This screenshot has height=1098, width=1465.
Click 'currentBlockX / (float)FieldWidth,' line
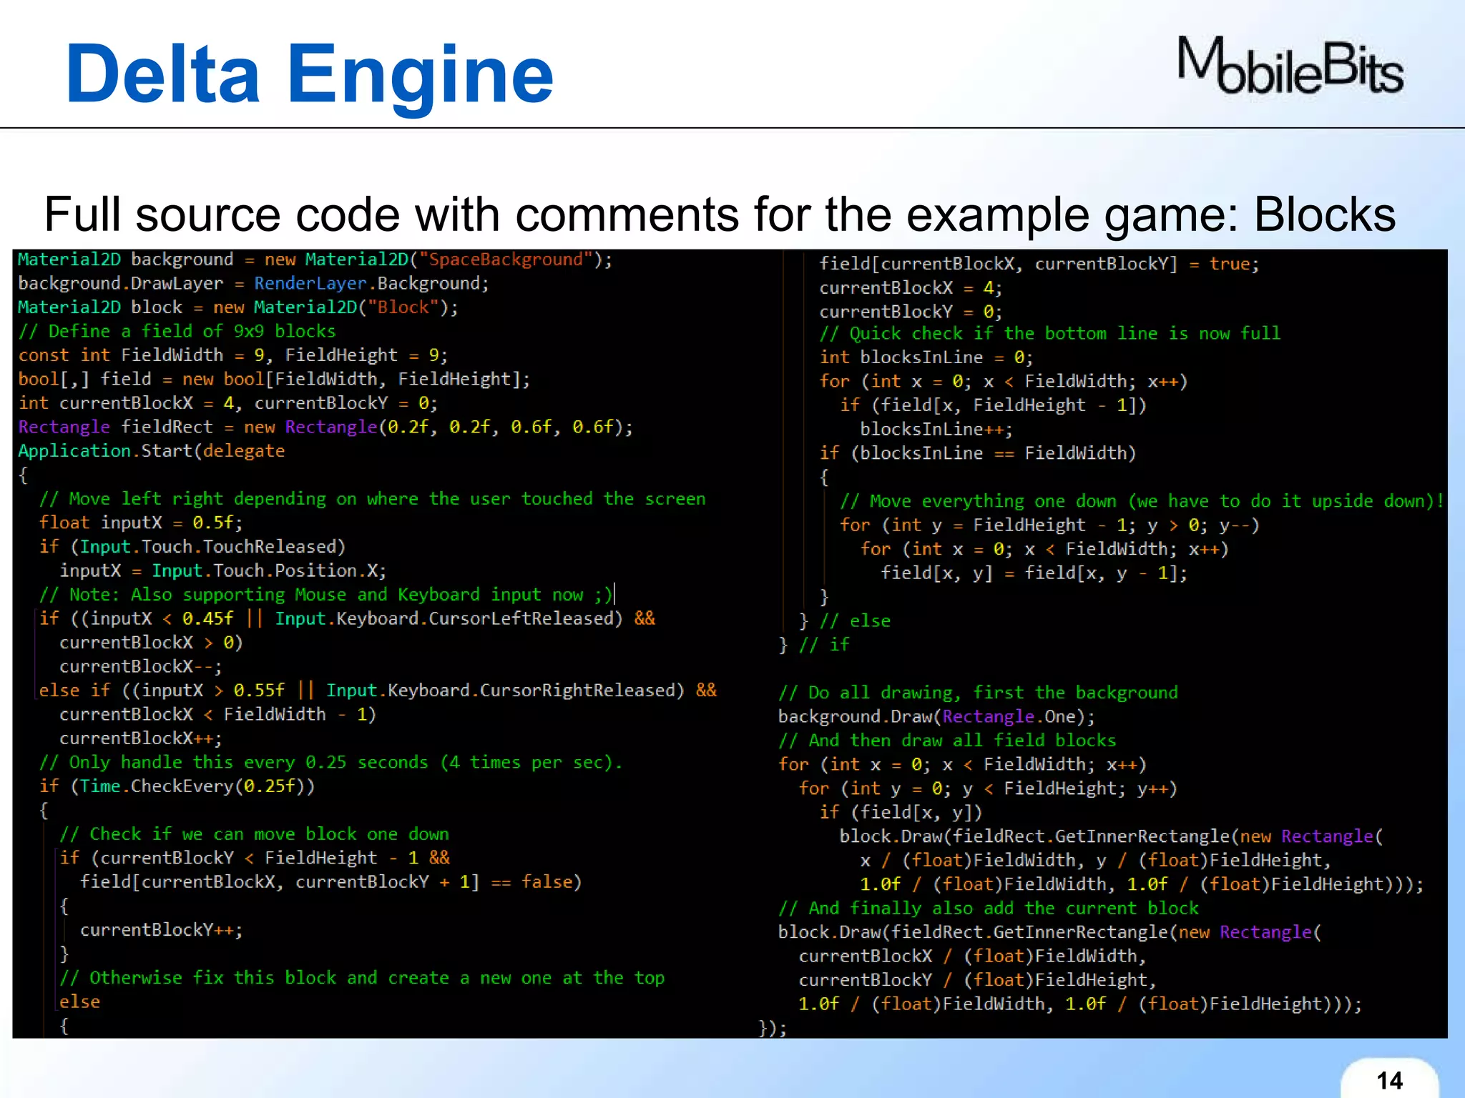coord(972,956)
